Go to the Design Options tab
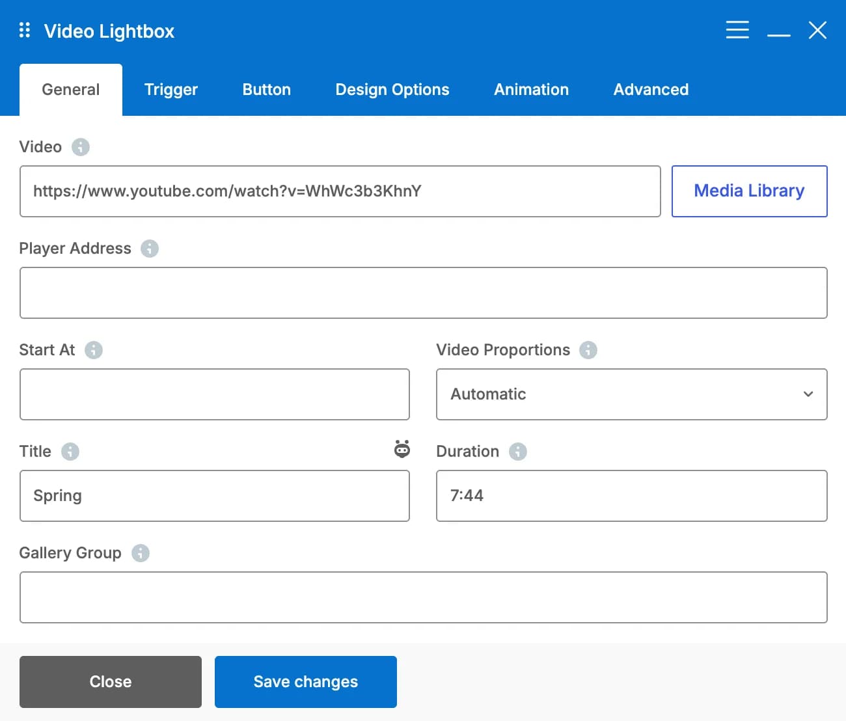This screenshot has width=846, height=721. (x=392, y=90)
